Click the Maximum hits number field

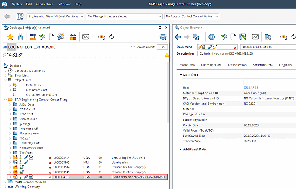(x=162, y=47)
